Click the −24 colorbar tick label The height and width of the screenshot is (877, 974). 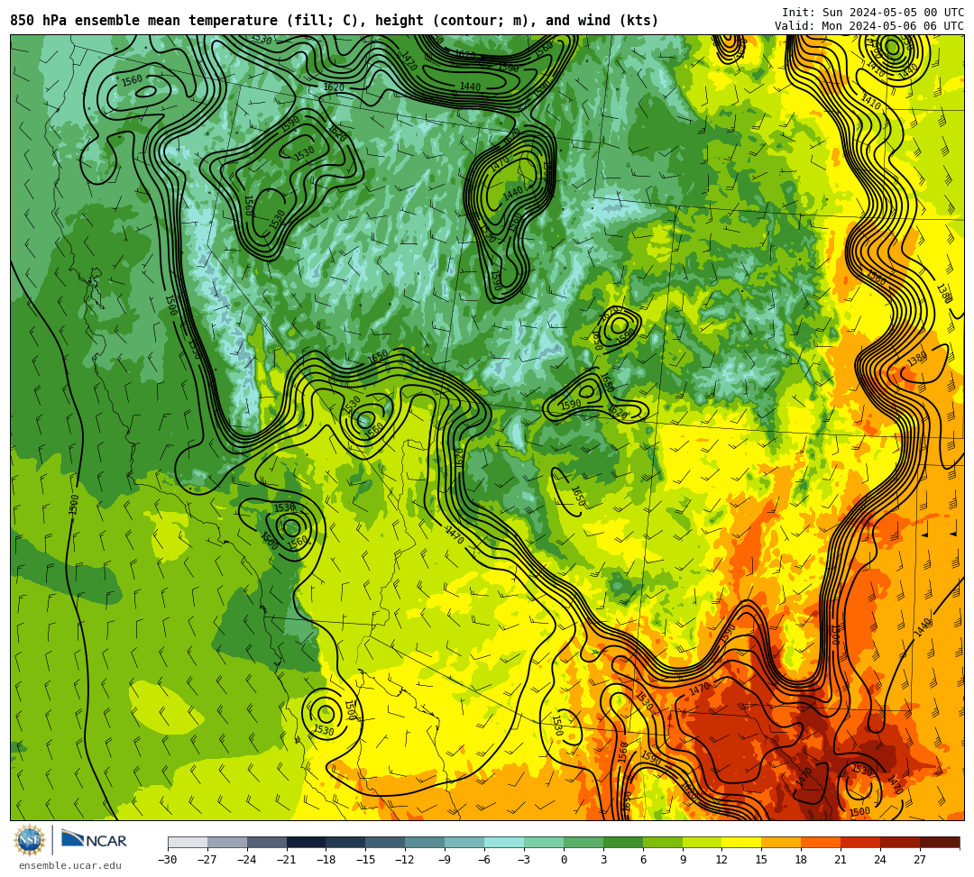pos(247,860)
